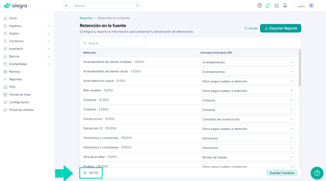Expand the Contactos menu chevron

point(49,41)
